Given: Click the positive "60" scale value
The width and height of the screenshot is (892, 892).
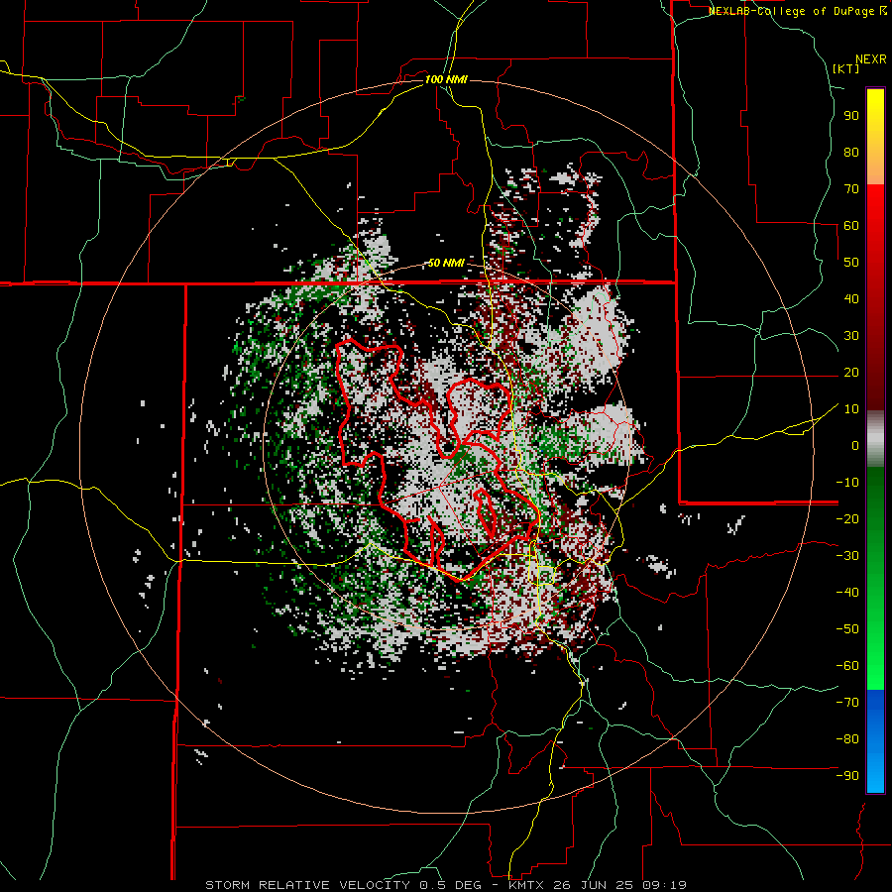Looking at the screenshot, I should tap(851, 226).
